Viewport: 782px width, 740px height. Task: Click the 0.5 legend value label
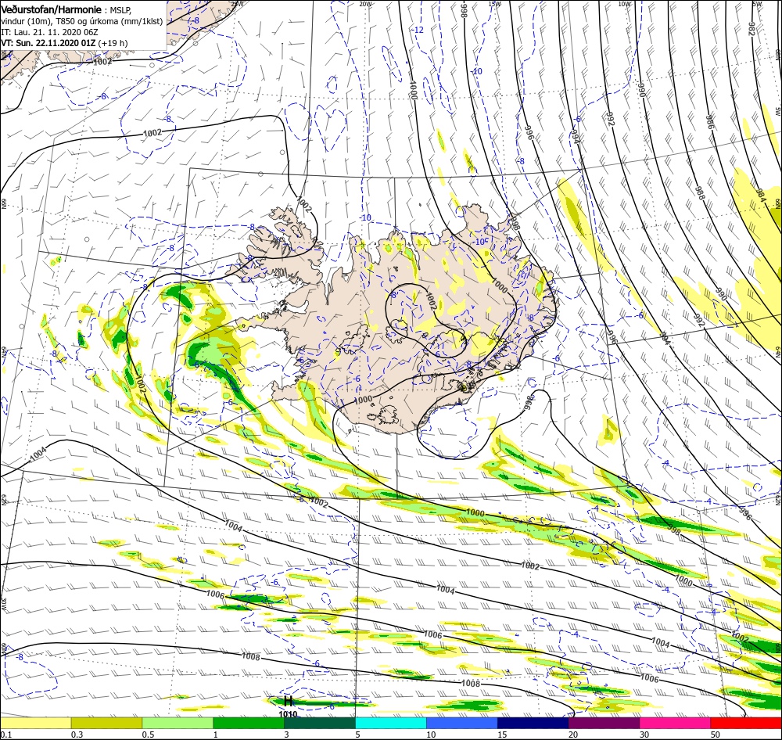pyautogui.click(x=148, y=735)
